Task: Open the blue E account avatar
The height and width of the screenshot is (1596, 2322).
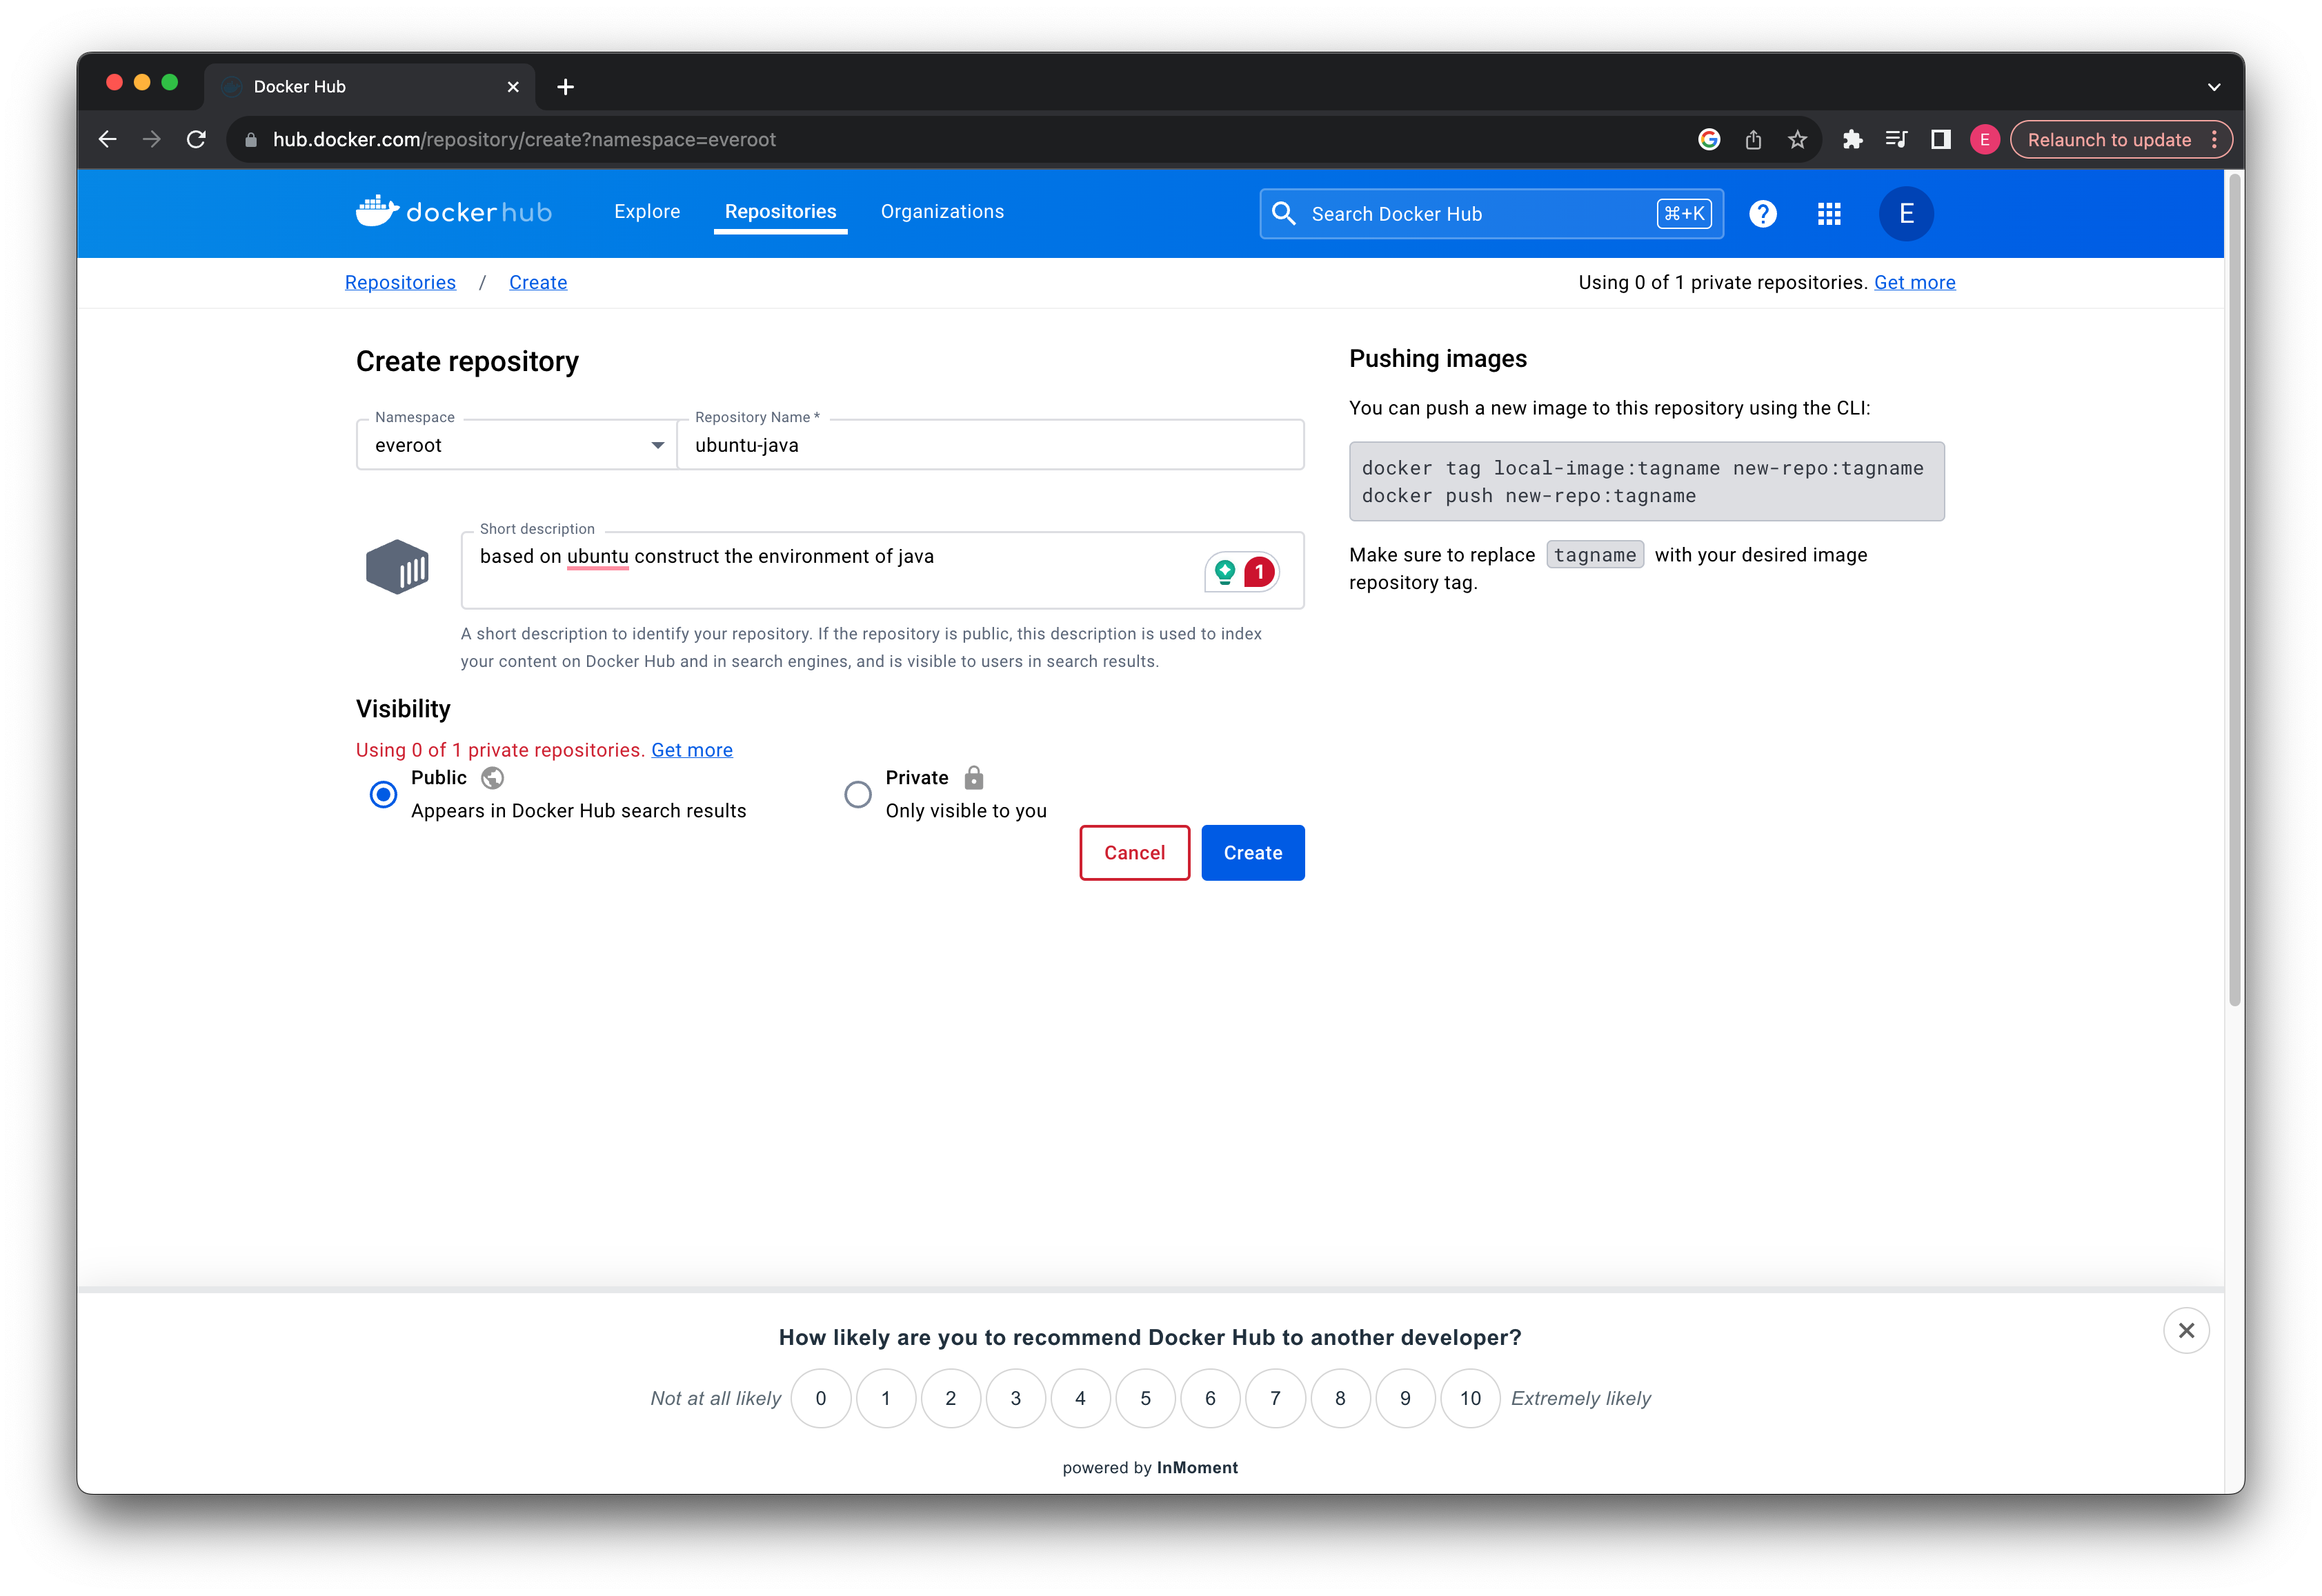Action: (1905, 213)
